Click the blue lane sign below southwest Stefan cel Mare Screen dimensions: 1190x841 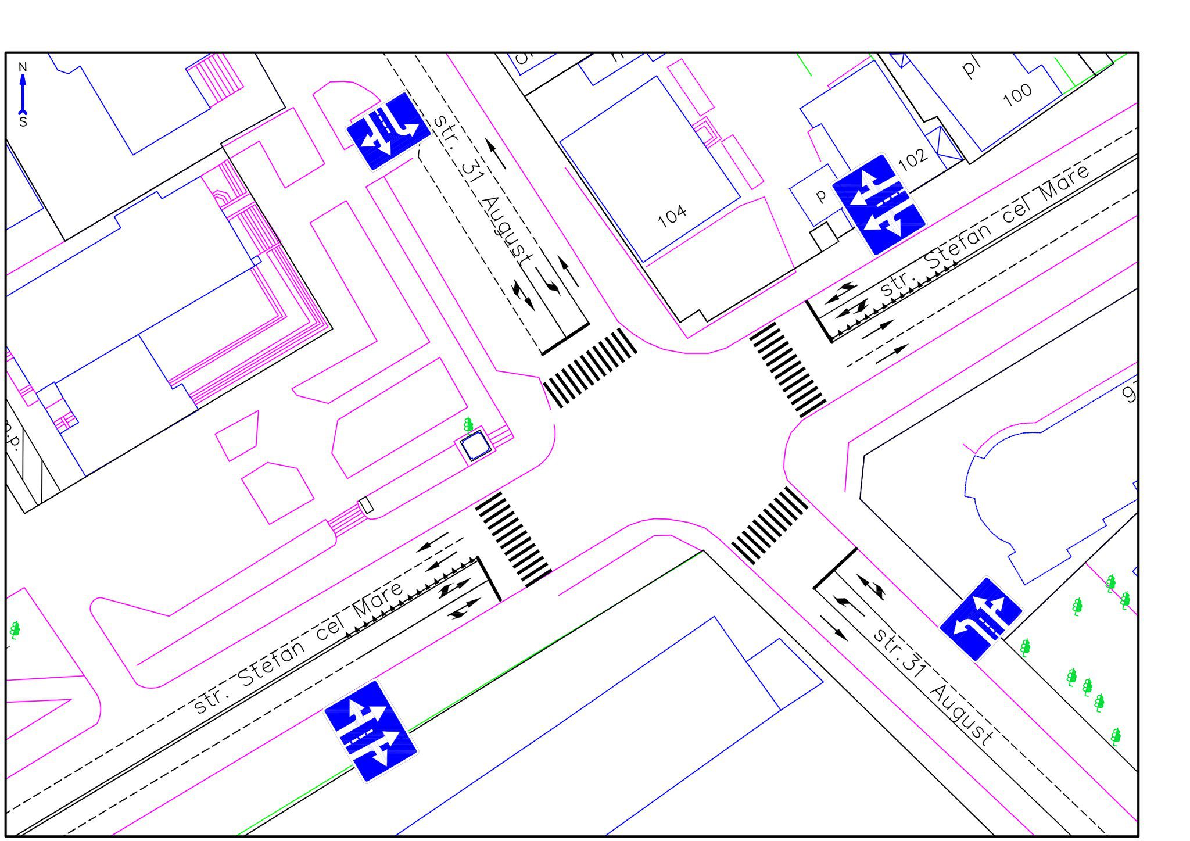[370, 731]
